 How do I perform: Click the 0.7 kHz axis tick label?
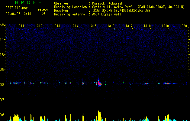2,100
